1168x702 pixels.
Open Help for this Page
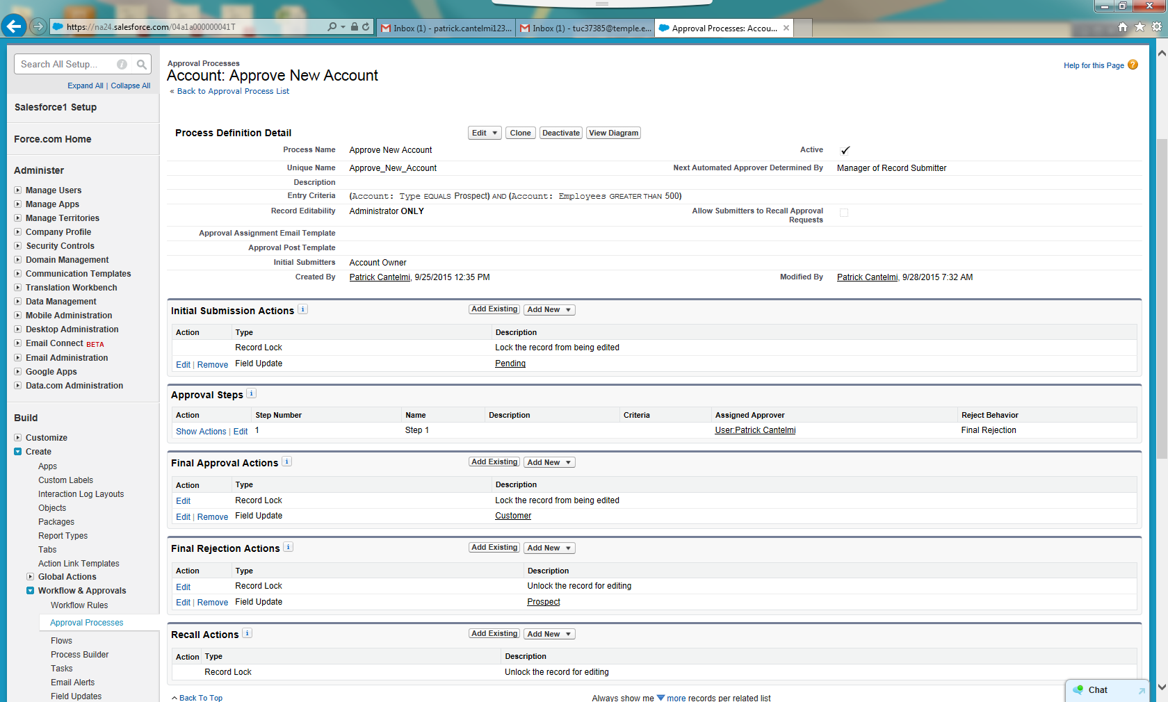click(x=1094, y=65)
